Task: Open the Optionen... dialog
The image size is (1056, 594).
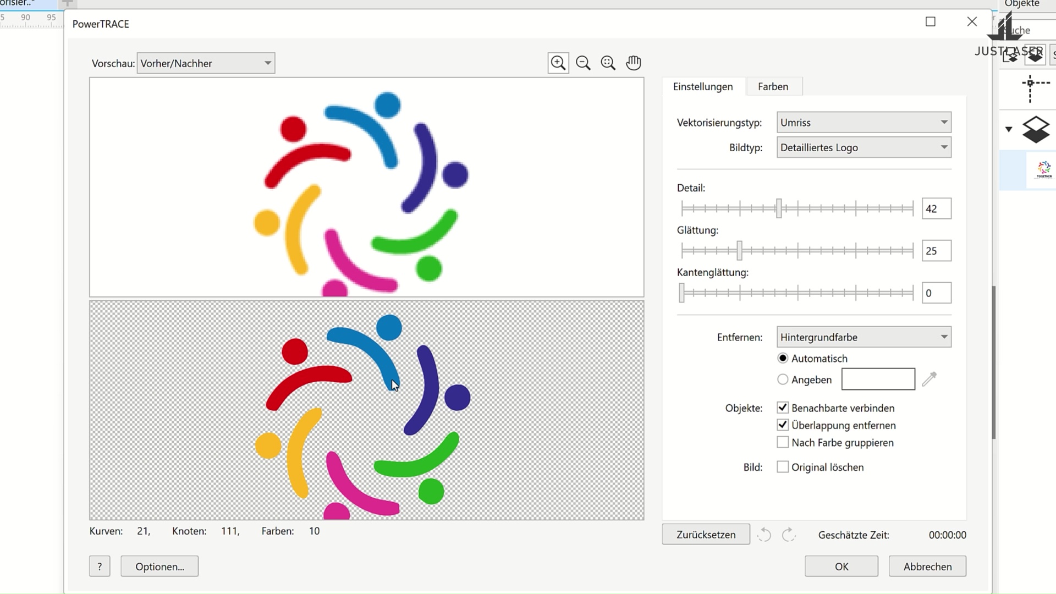Action: click(x=159, y=566)
